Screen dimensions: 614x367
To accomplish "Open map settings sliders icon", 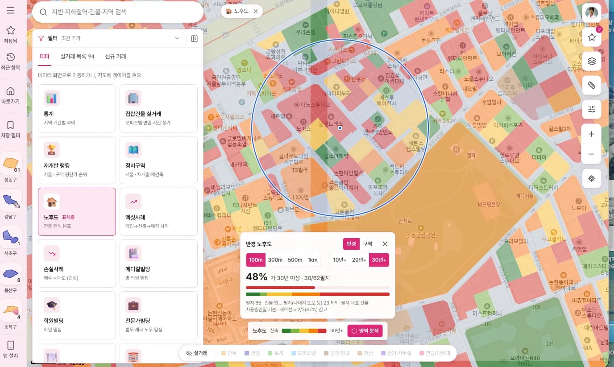I will 592,109.
